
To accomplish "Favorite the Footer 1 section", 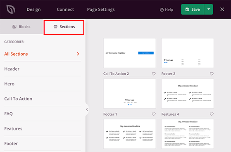I will (x=154, y=114).
